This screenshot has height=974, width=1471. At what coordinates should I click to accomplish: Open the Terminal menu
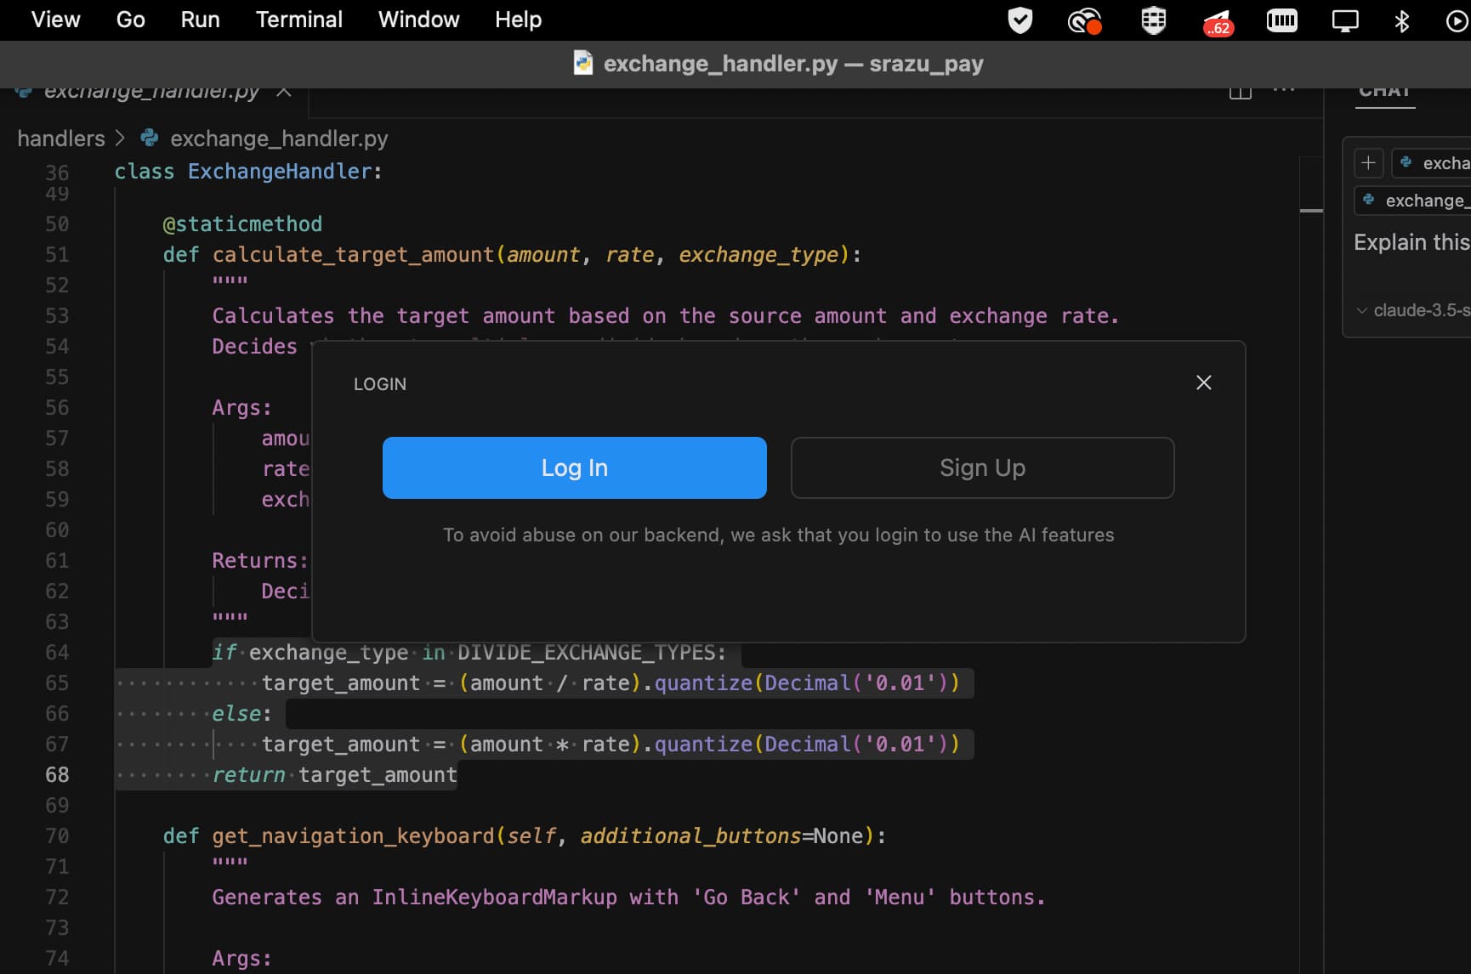pos(298,20)
